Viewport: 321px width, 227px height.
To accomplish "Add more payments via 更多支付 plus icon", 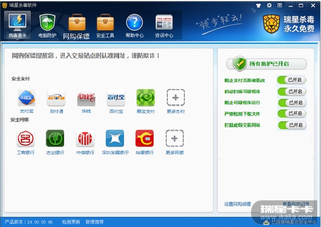I will point(175,98).
